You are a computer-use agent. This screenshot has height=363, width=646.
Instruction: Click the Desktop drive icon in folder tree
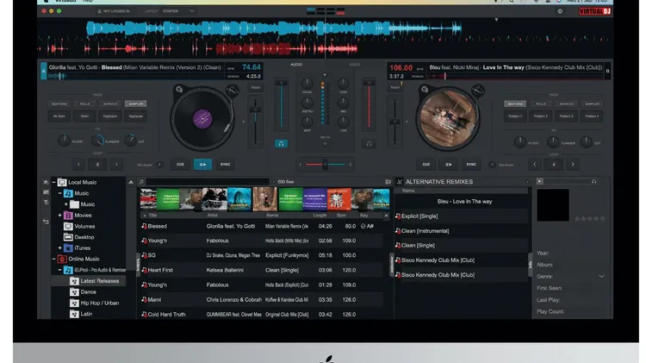tap(68, 237)
